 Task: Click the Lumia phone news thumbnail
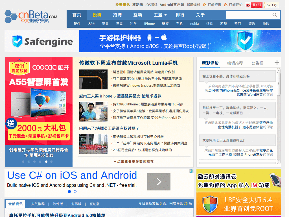pyautogui.click(x=93, y=79)
